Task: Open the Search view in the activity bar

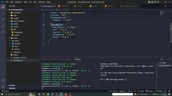Action: pos(3,13)
